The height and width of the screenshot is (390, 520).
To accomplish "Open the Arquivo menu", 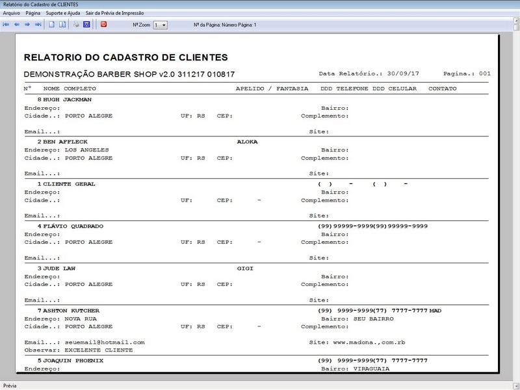I will (12, 13).
